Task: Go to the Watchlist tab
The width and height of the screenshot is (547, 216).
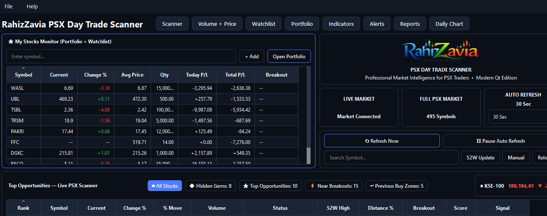Action: coord(264,24)
